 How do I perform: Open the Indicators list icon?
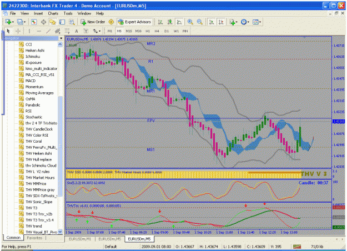232,22
